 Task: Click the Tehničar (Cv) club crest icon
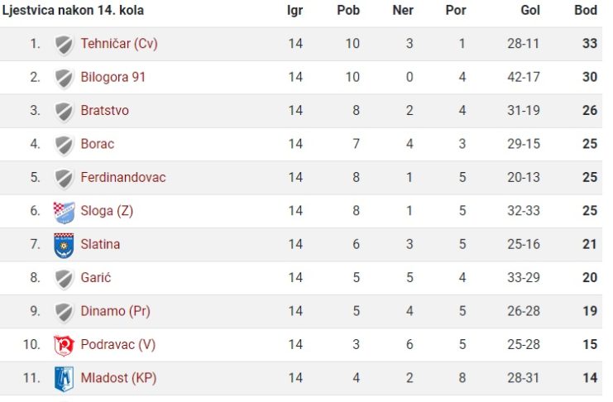(65, 45)
